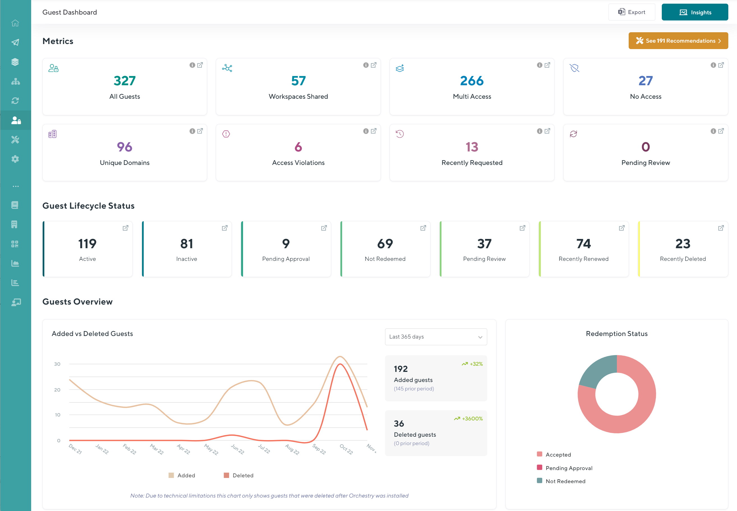Click the Export button
Screen dimensions: 737x511
coord(631,12)
